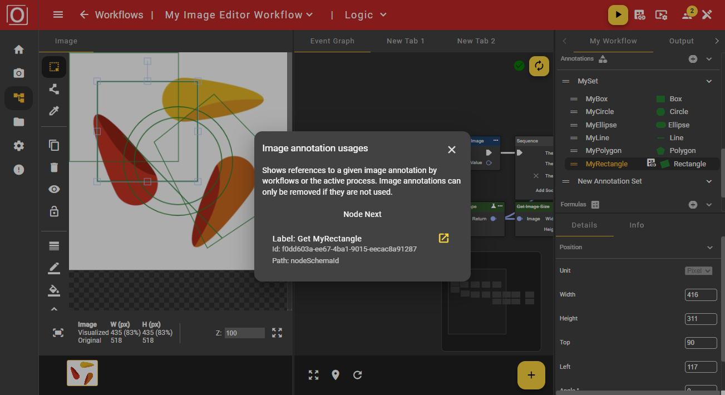Image resolution: width=725 pixels, height=395 pixels.
Task: Expand the New Annotation Set
Action: click(x=709, y=181)
